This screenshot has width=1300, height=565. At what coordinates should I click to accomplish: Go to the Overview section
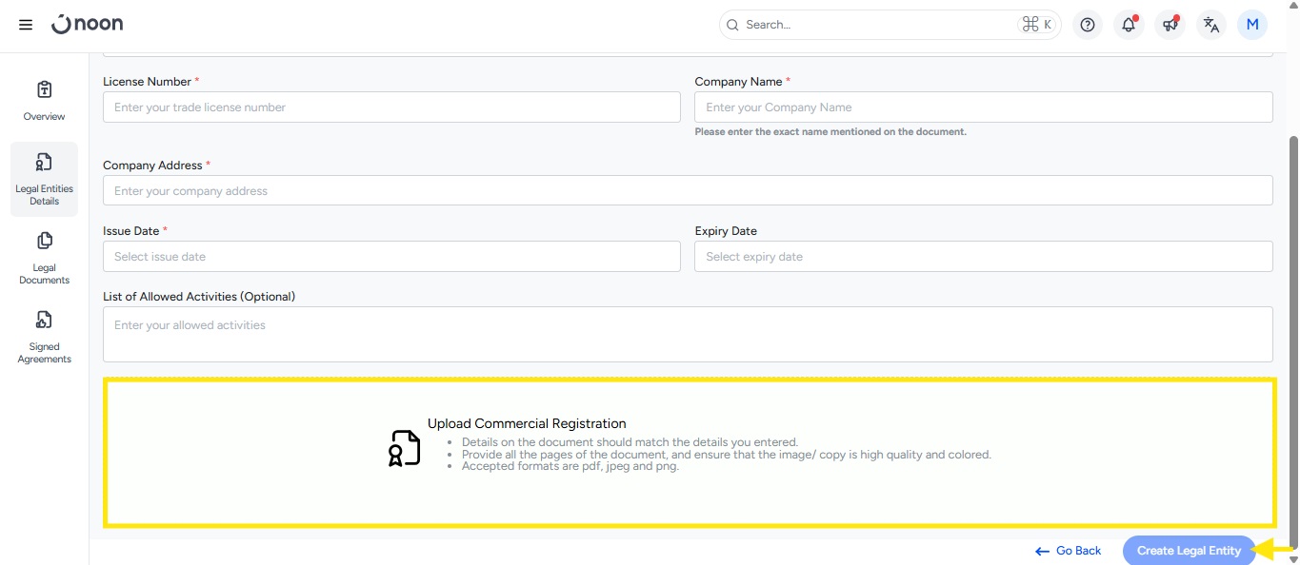(44, 101)
